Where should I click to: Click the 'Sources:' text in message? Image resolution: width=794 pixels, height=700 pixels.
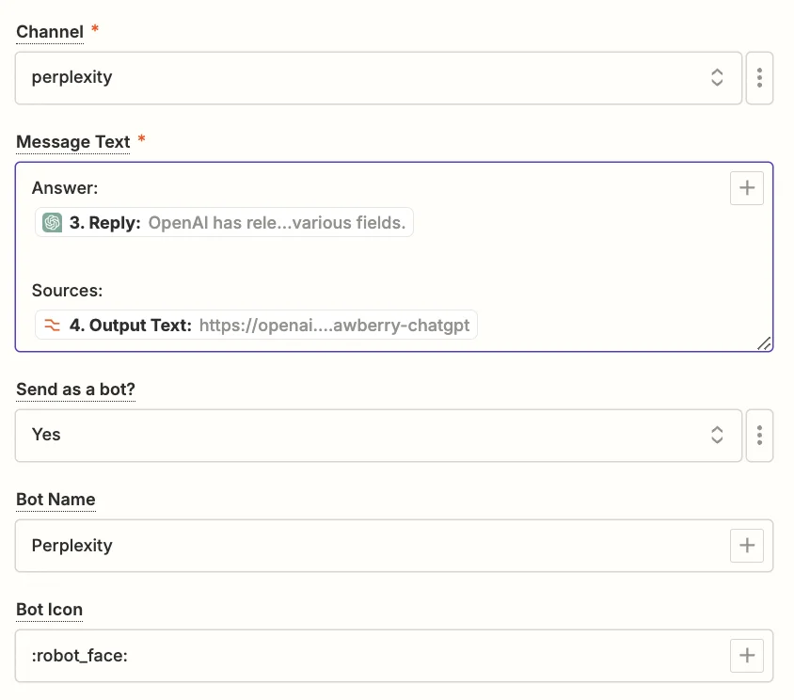pos(67,290)
